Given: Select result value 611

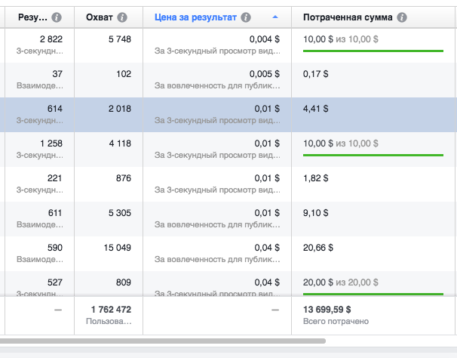Looking at the screenshot, I should coord(55,213).
